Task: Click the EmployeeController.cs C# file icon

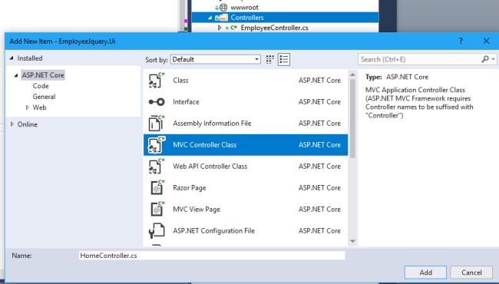Action: click(233, 28)
